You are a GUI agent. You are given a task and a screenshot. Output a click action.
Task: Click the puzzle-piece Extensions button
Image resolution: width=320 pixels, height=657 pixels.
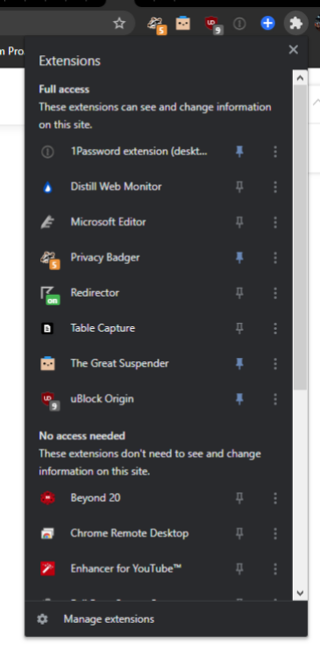coord(295,24)
